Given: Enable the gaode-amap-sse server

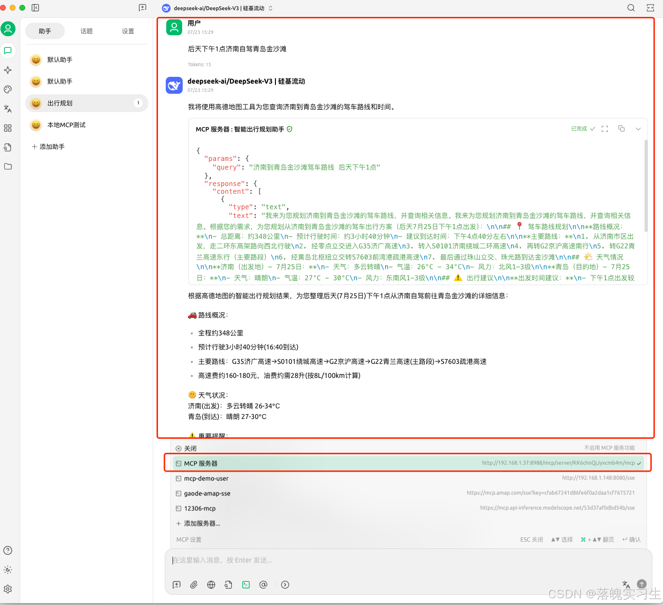Looking at the screenshot, I should point(408,493).
